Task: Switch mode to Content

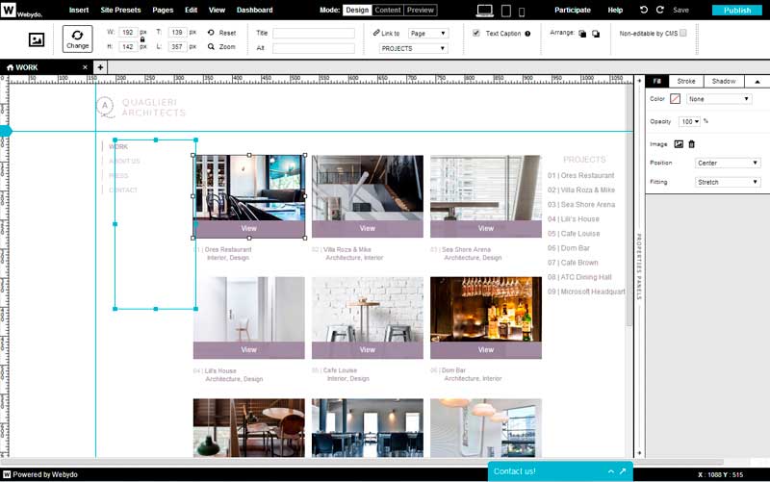Action: (x=388, y=10)
